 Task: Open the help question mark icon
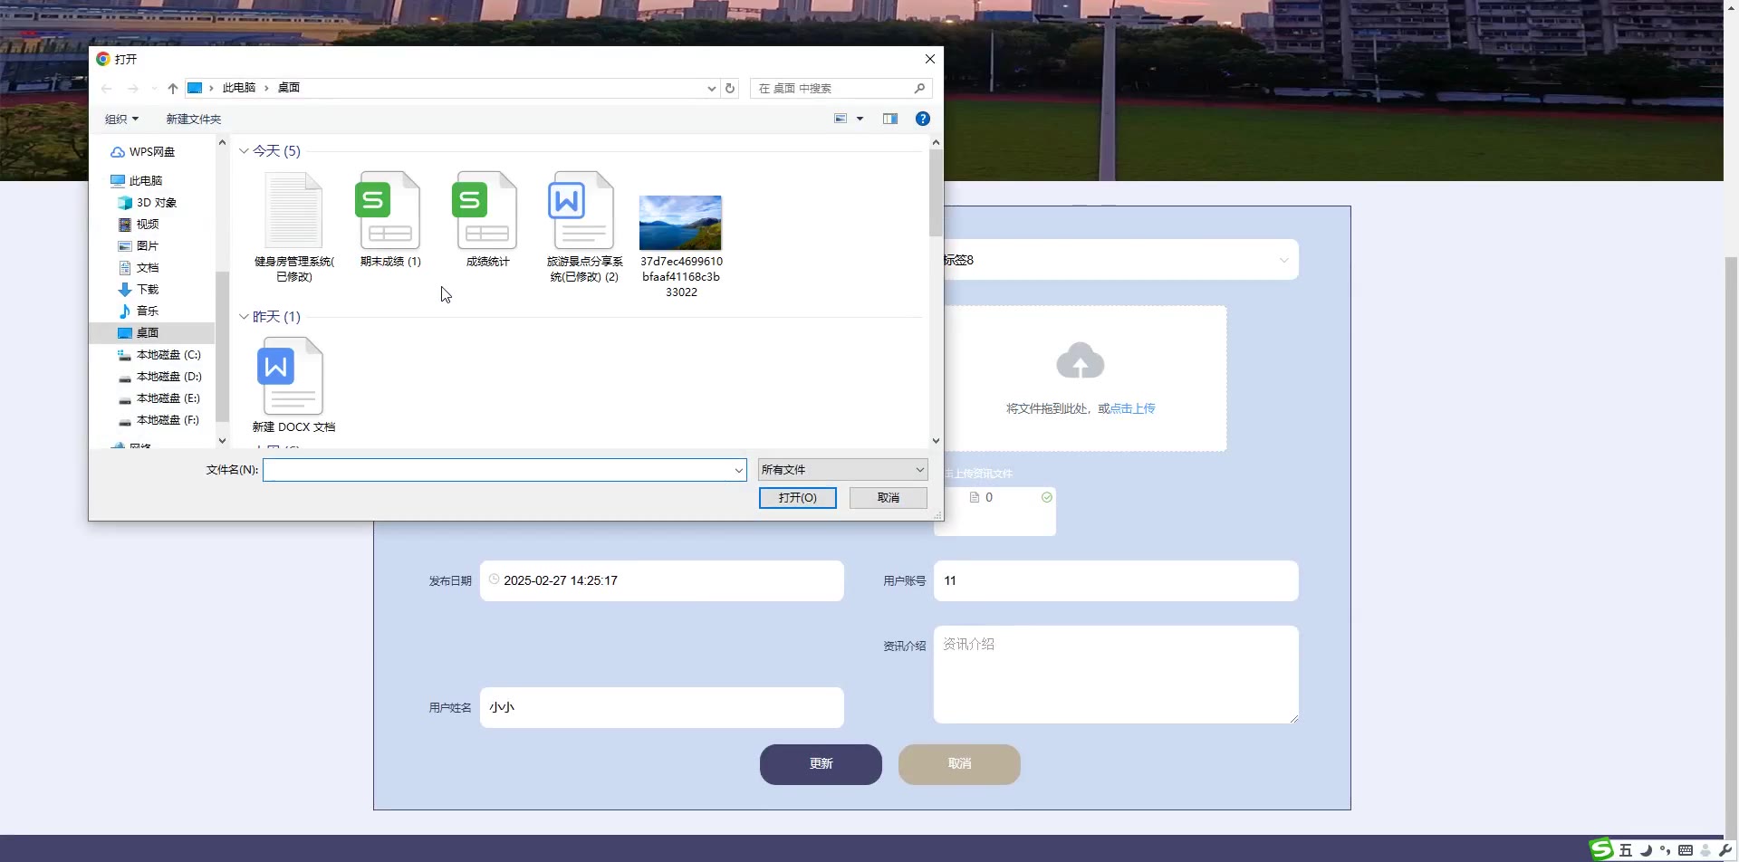pos(922,119)
